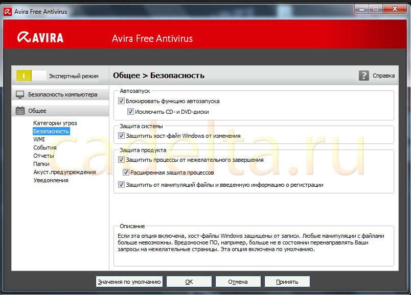This screenshot has height=295, width=411.
Task: Click the monitor icon beside Безопасность компьютера
Action: pyautogui.click(x=20, y=94)
